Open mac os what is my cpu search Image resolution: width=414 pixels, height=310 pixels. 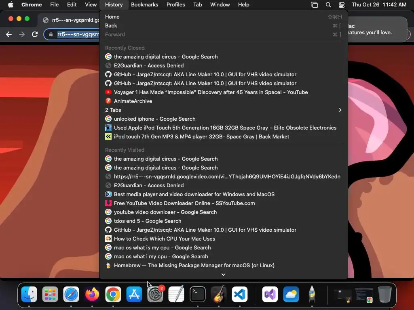point(223,247)
